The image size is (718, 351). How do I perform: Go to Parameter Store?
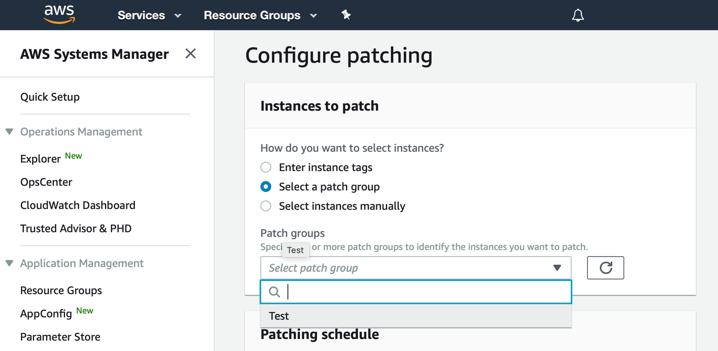(60, 337)
